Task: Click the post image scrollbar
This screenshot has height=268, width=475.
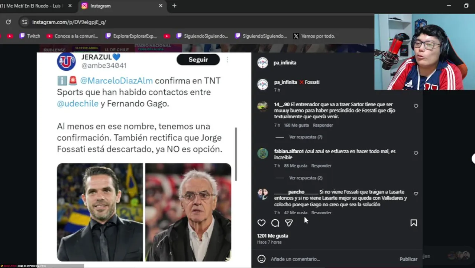Action: tap(236, 154)
